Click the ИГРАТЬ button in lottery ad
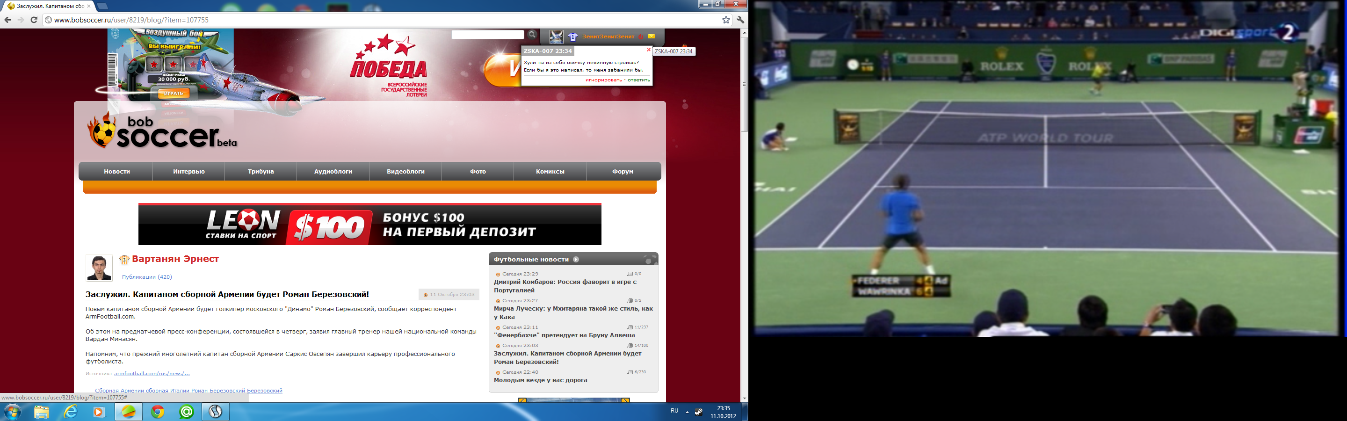The image size is (1347, 421). 174,94
